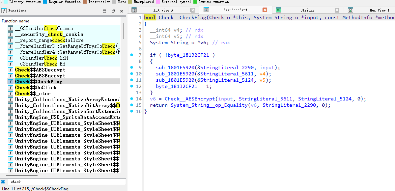Maximize the Functions panel
The width and height of the screenshot is (395, 191).
[104, 11]
